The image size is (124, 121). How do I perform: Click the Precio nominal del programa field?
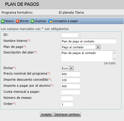coord(70,74)
